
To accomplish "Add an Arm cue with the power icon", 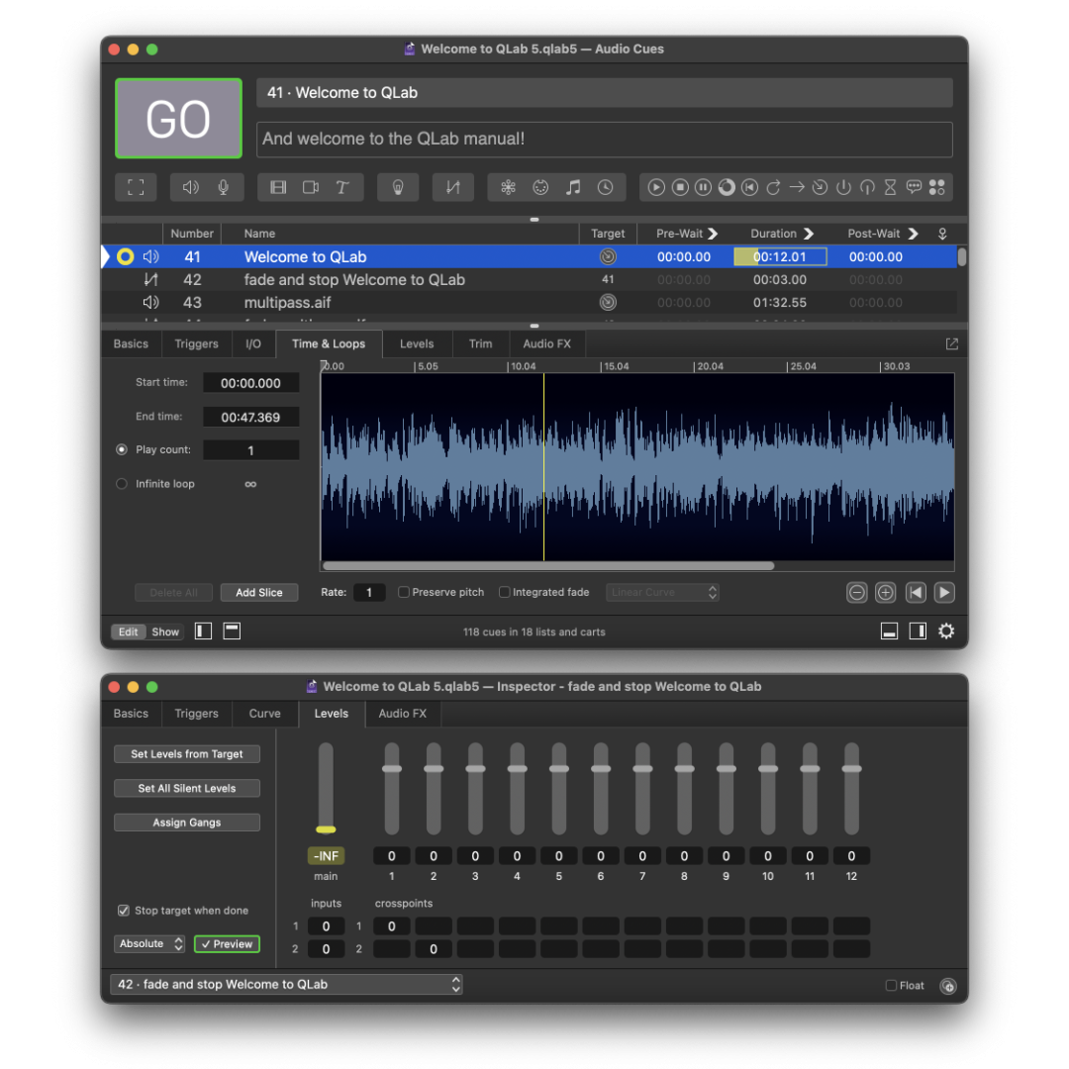I will click(x=843, y=187).
